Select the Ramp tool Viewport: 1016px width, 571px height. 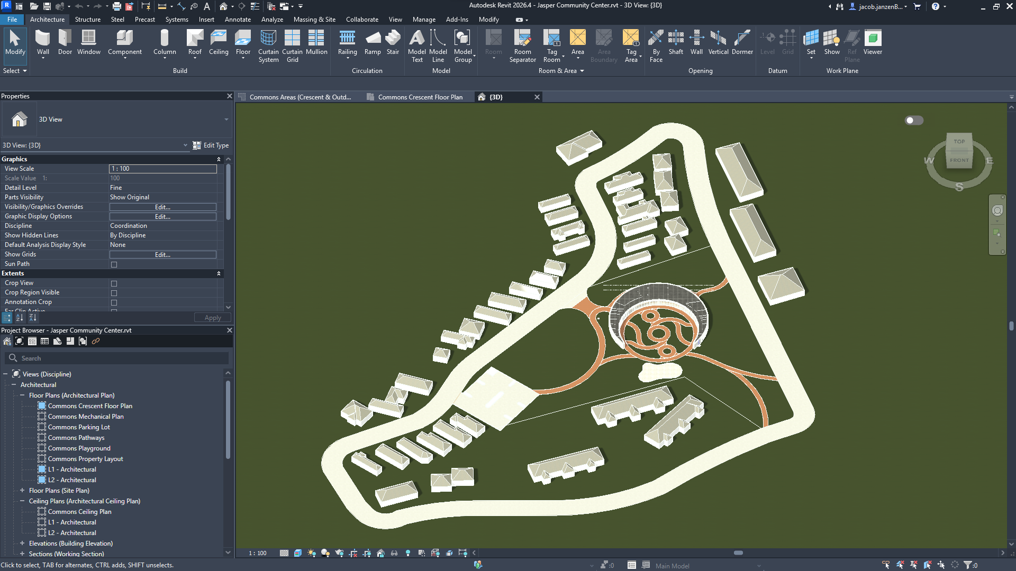pos(373,42)
